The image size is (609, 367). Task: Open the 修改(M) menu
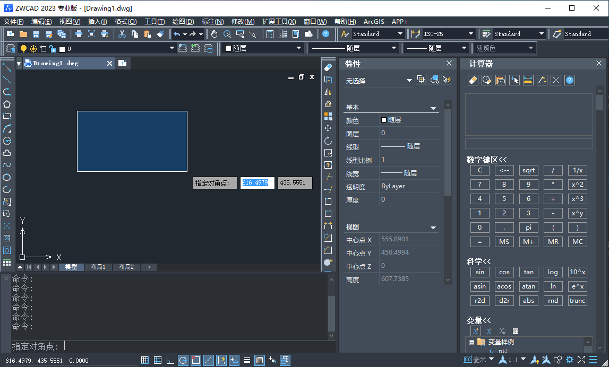click(x=243, y=22)
